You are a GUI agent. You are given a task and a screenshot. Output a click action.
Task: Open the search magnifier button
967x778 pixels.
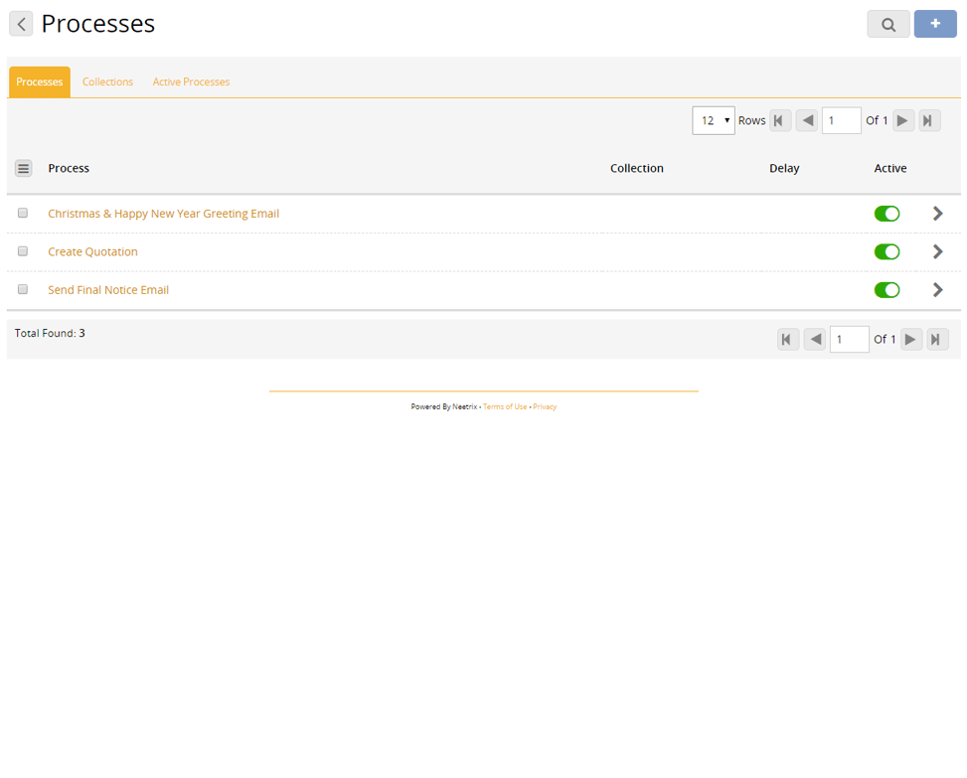click(888, 24)
